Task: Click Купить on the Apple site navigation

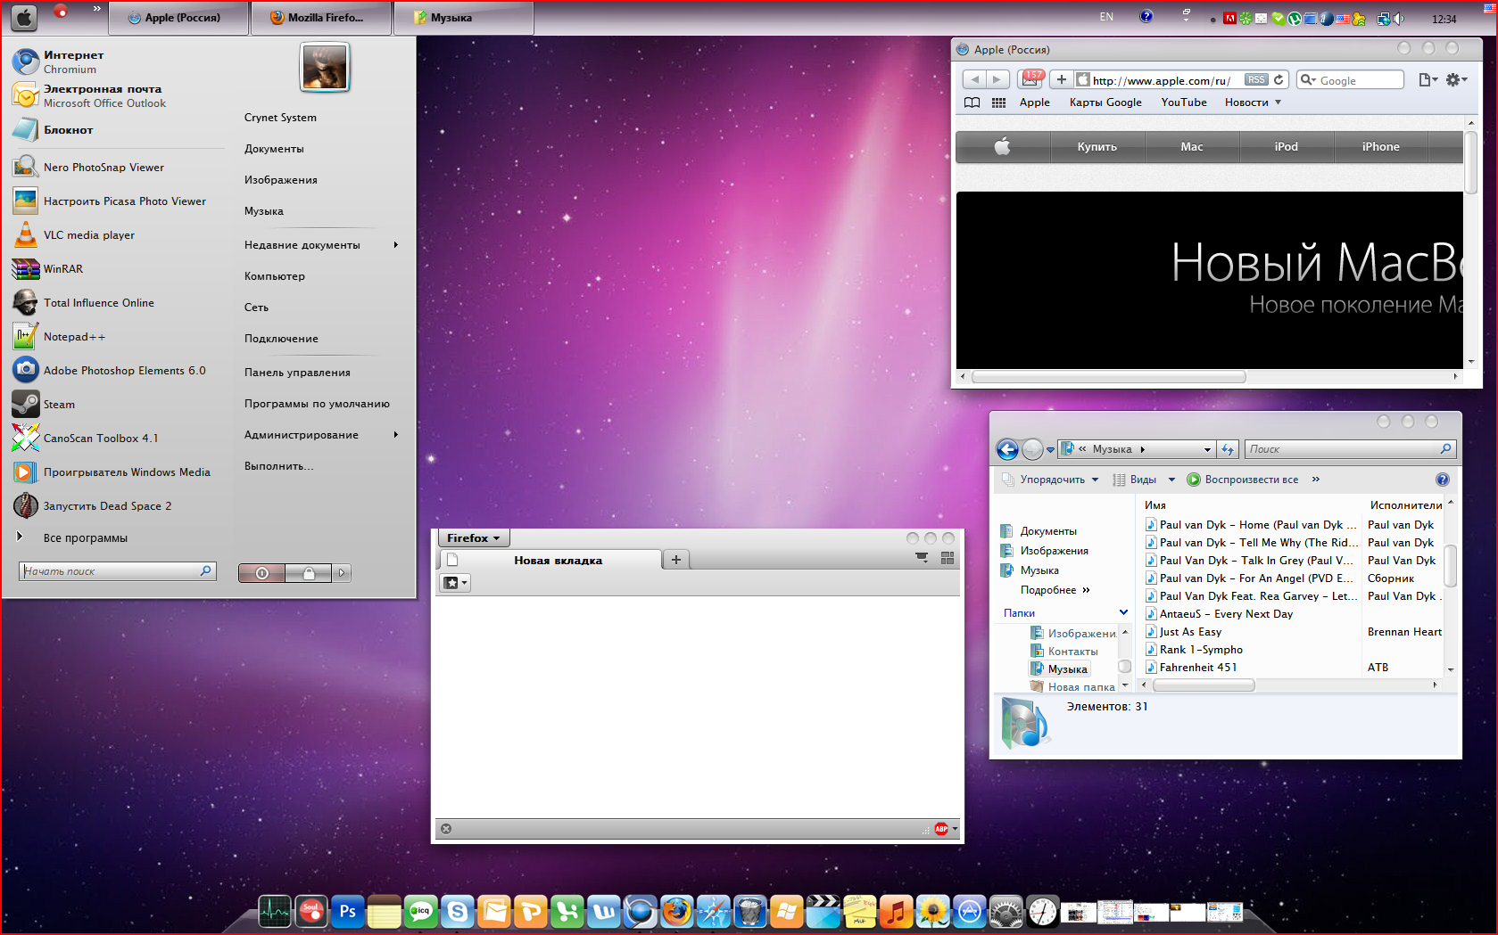Action: (x=1097, y=147)
